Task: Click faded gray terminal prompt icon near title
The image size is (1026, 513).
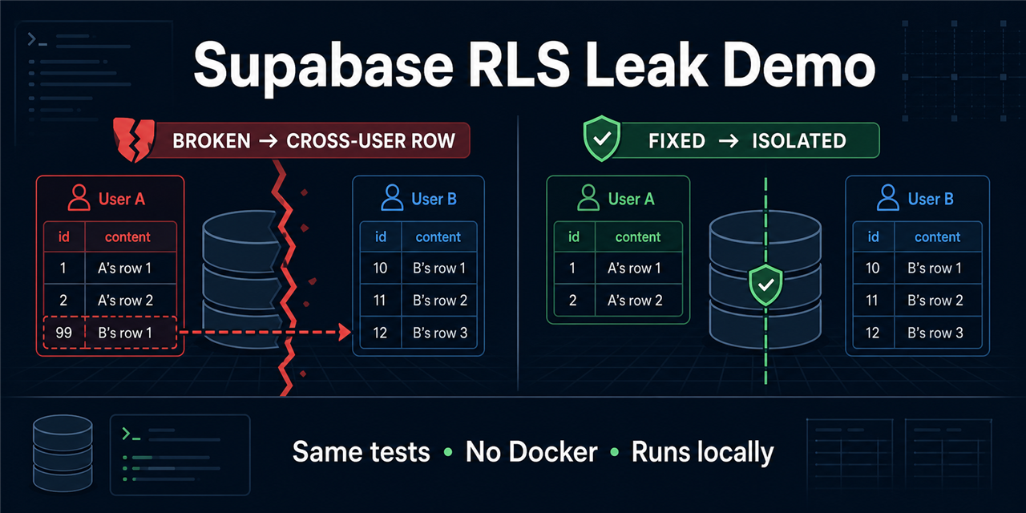Action: (x=37, y=39)
